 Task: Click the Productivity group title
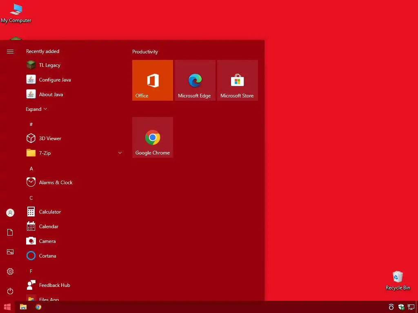tap(145, 52)
